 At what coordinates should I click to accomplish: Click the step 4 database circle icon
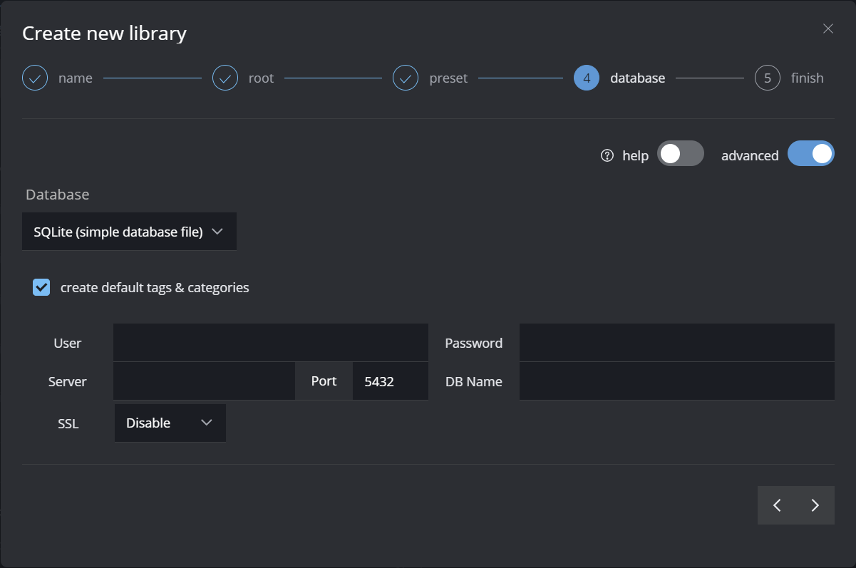(x=586, y=78)
